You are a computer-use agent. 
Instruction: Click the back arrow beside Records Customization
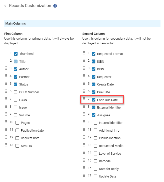coord(5,6)
